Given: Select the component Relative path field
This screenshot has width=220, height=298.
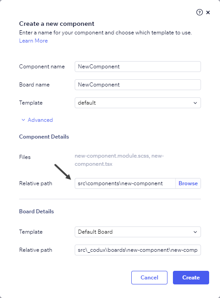Looking at the screenshot, I should tap(125, 183).
